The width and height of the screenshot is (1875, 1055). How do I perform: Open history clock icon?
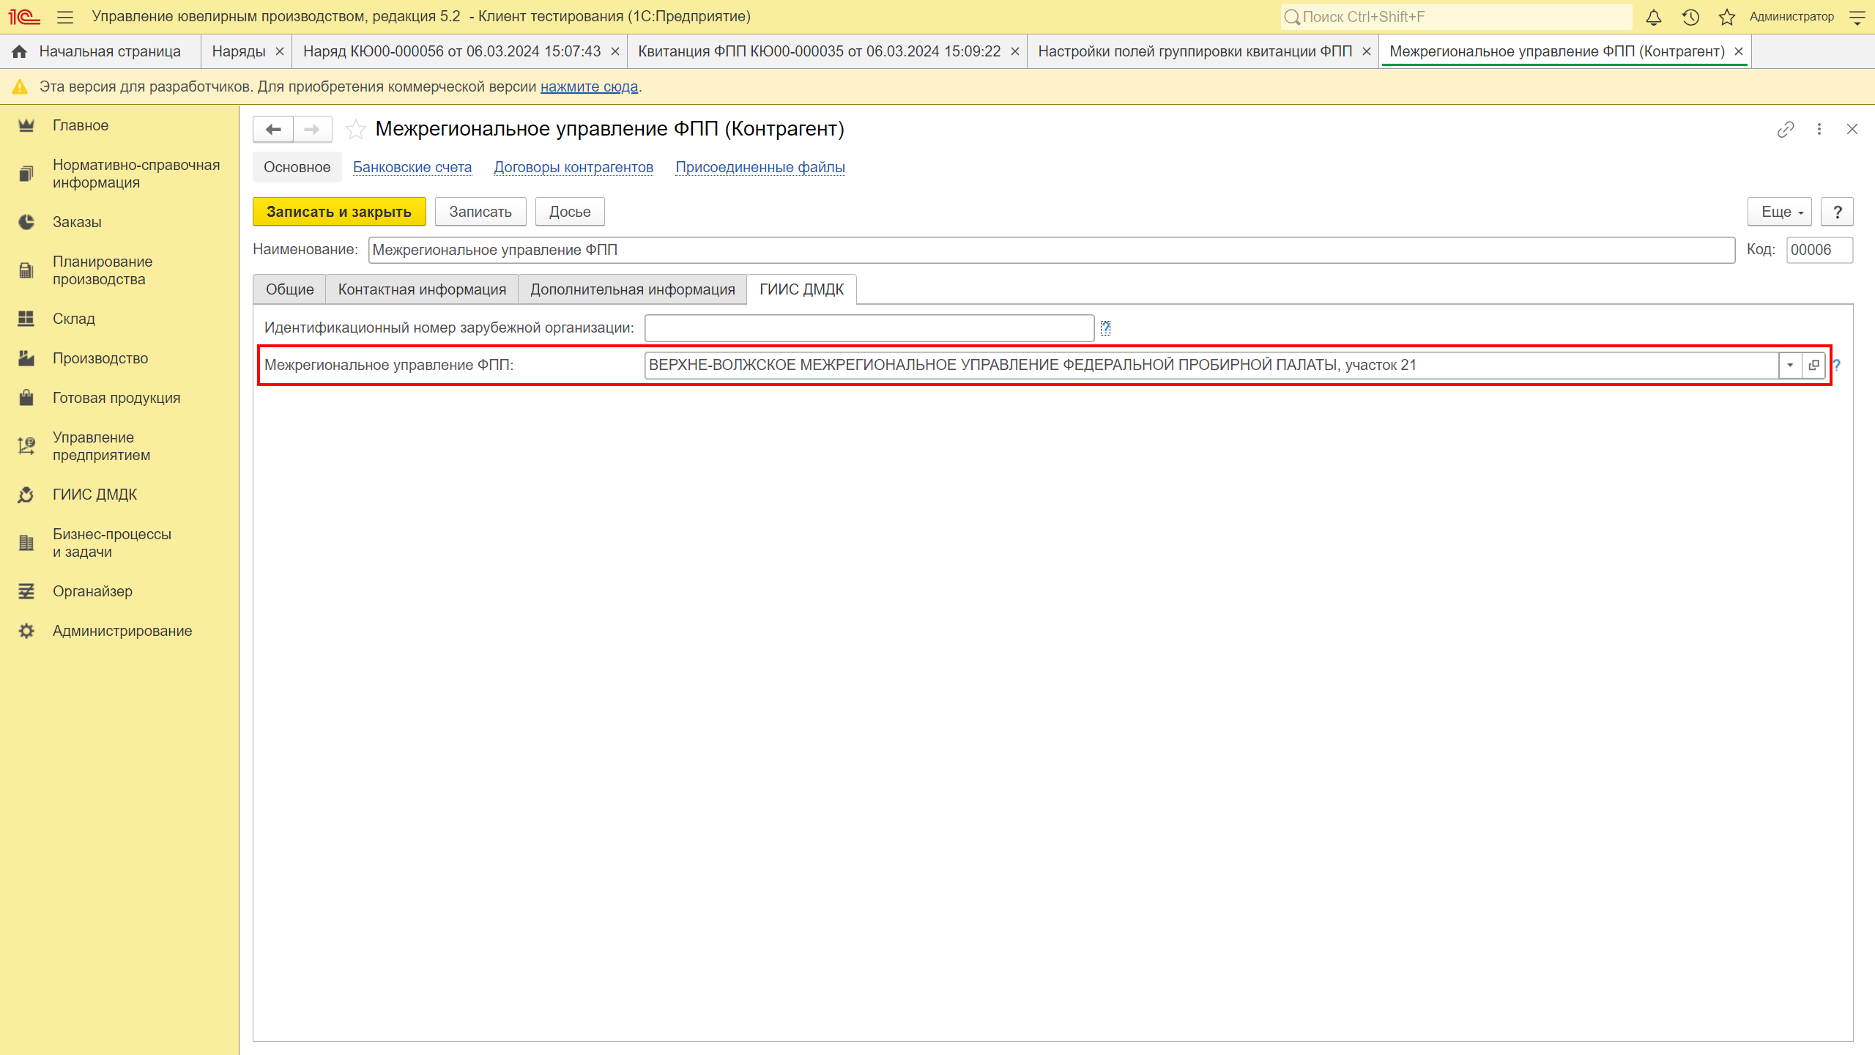tap(1690, 17)
